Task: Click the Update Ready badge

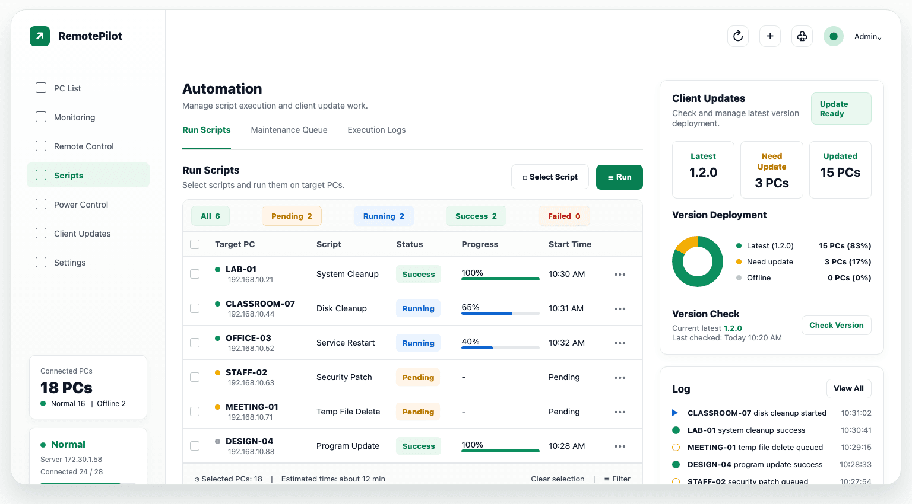Action: coord(841,109)
